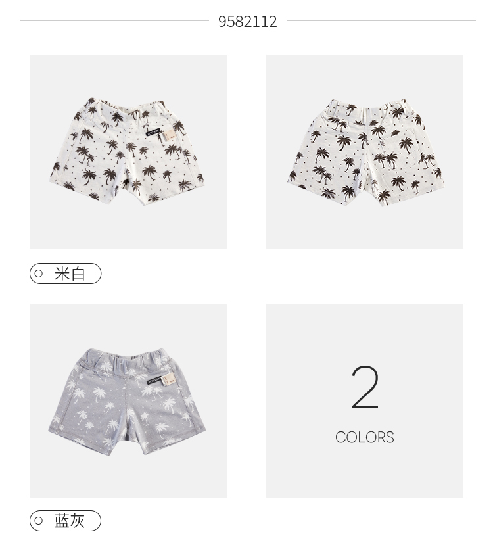
Task: Select the 蓝灰 color radio circle
Action: (39, 521)
